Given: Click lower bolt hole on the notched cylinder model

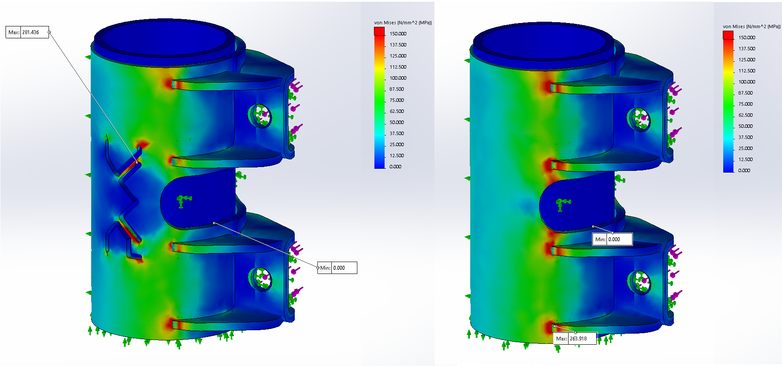Looking at the screenshot, I should point(260,279).
